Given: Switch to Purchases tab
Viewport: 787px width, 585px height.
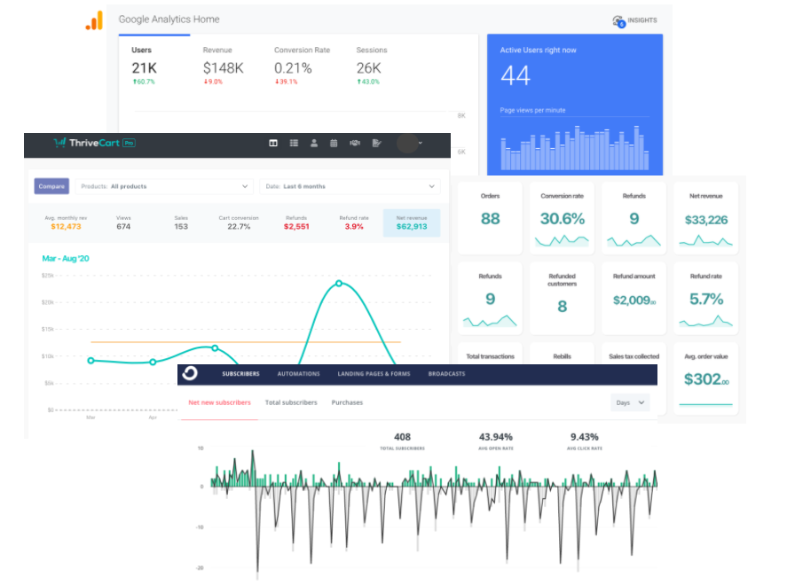Looking at the screenshot, I should pyautogui.click(x=347, y=402).
